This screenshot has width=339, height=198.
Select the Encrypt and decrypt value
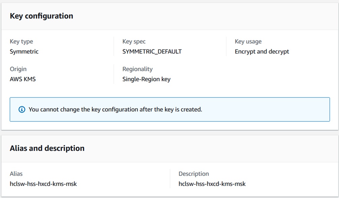tap(262, 52)
